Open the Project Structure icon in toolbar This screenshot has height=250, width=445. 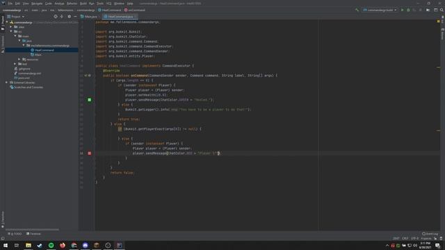[x=428, y=10]
